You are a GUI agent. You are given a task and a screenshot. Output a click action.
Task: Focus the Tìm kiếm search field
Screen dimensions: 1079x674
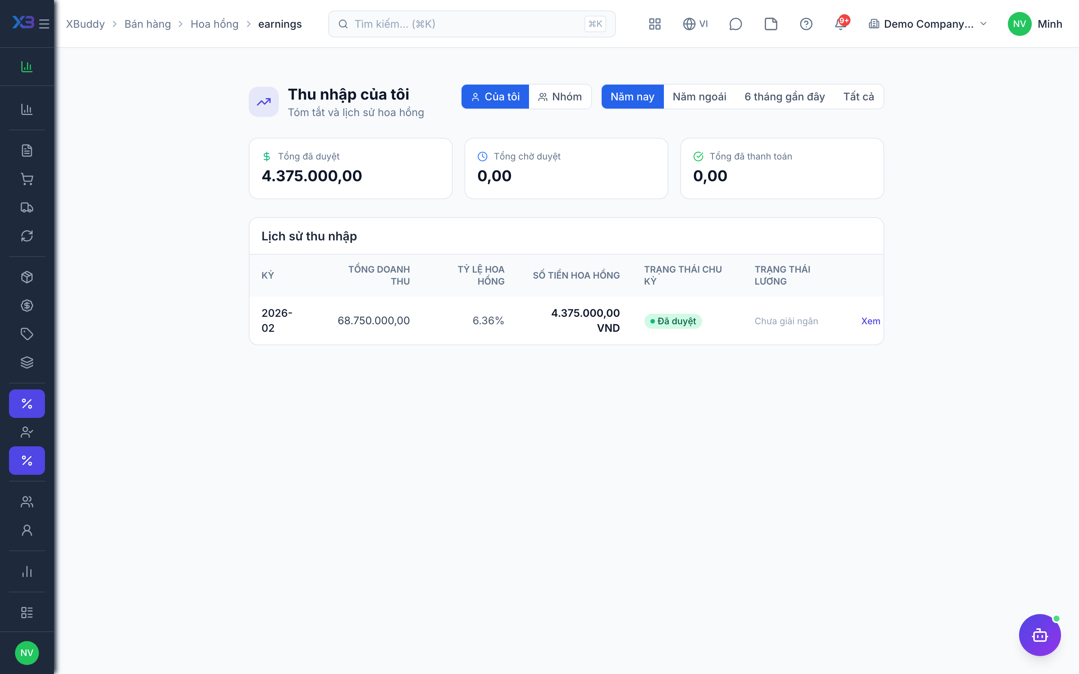472,24
